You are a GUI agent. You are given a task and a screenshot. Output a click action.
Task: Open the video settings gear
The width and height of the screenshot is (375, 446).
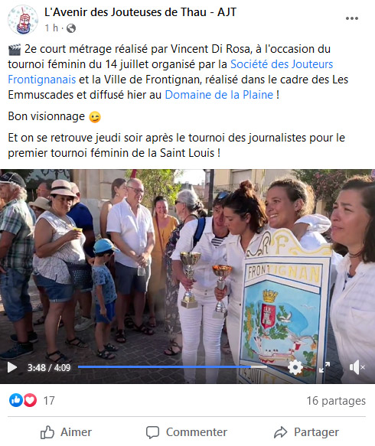pyautogui.click(x=295, y=367)
